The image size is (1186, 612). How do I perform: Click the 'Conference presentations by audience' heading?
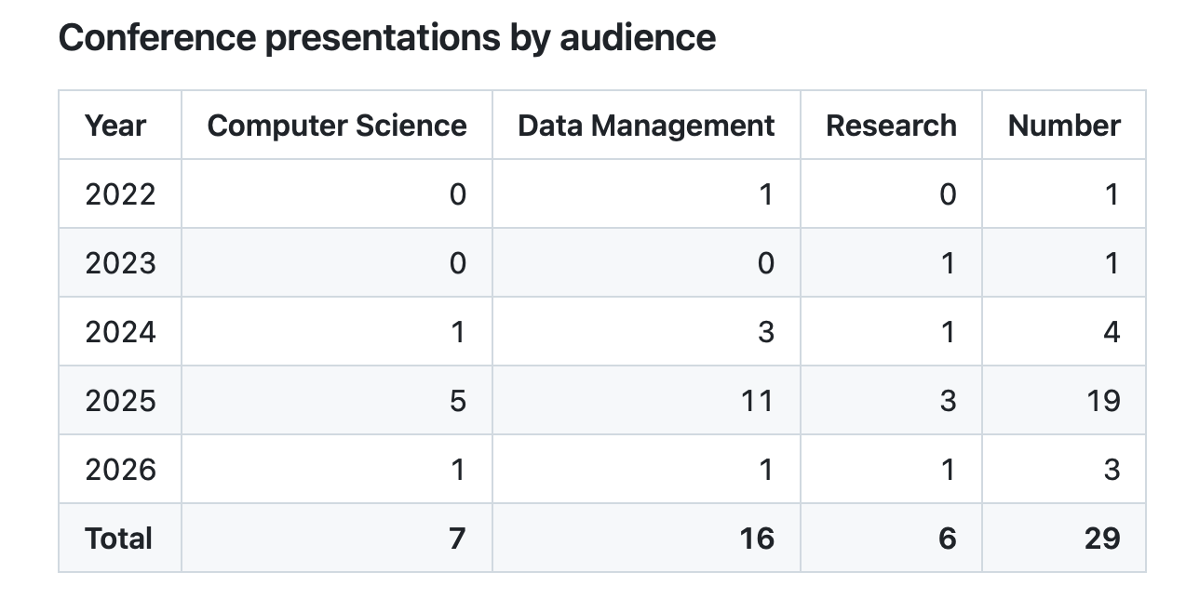tap(387, 38)
